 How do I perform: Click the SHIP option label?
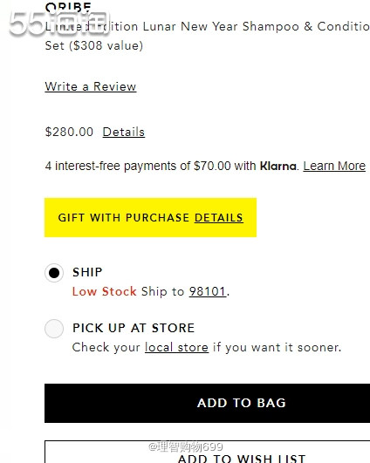(x=87, y=272)
